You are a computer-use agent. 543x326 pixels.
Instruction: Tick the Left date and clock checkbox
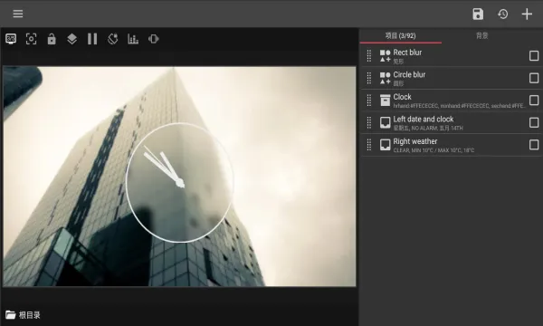click(534, 122)
